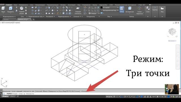Close the command line with X button

pyautogui.click(x=1, y=91)
